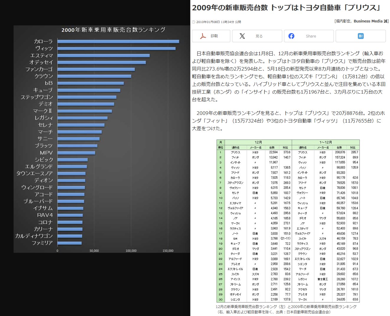Click the clock icon beside publish date

tap(194, 22)
